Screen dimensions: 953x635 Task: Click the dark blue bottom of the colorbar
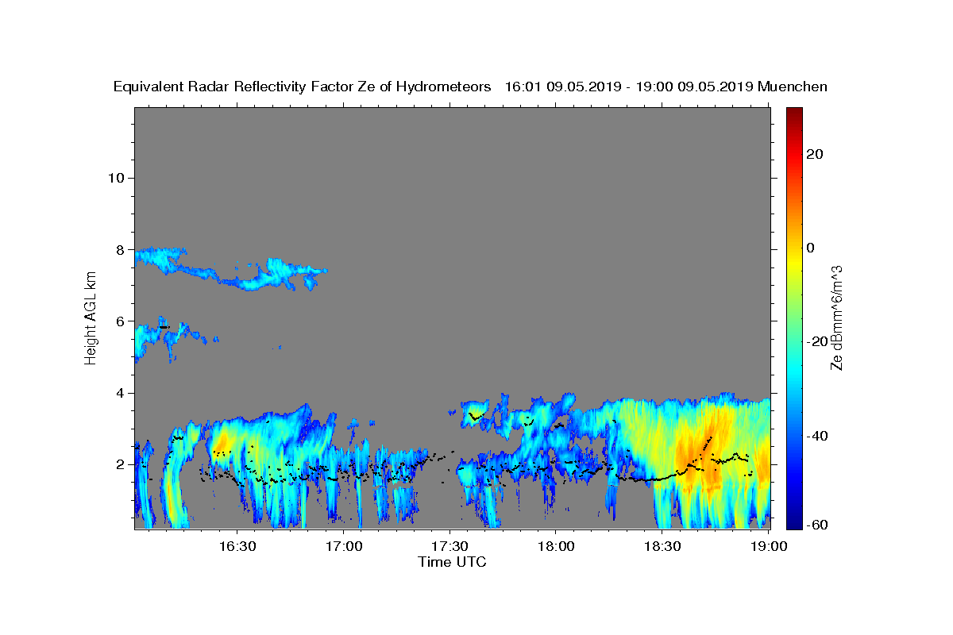click(x=793, y=522)
